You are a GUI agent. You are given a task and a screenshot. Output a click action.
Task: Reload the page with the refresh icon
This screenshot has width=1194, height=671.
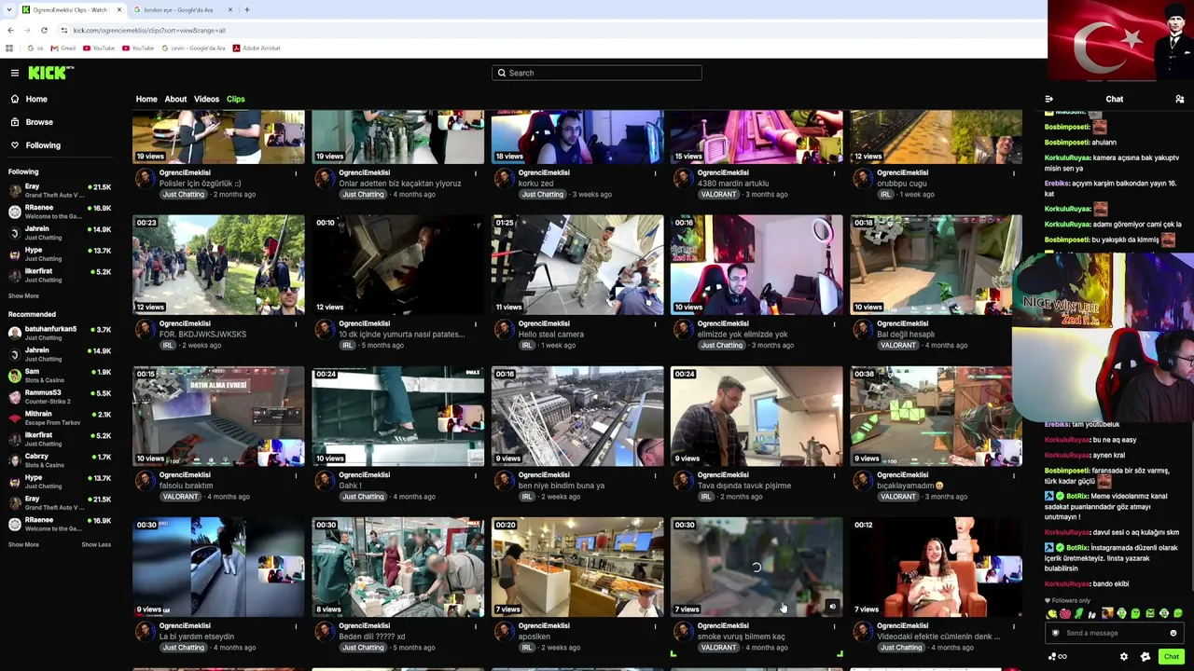click(44, 30)
